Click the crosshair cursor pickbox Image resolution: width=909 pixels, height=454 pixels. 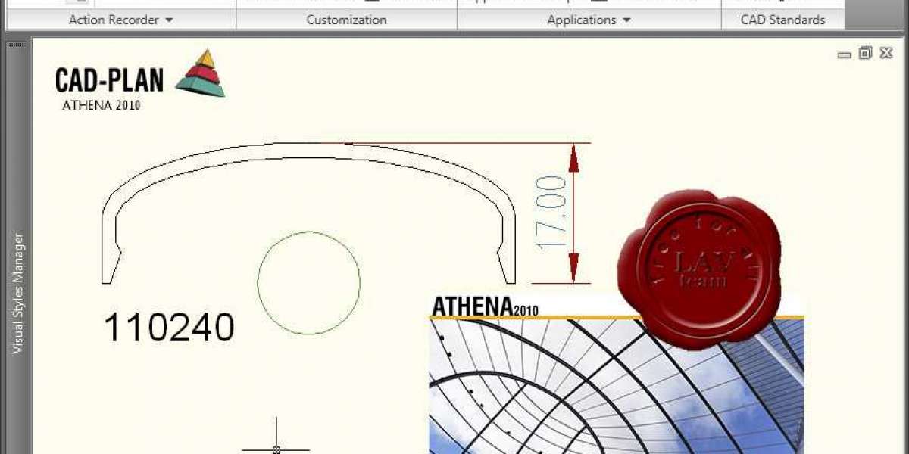(x=276, y=449)
